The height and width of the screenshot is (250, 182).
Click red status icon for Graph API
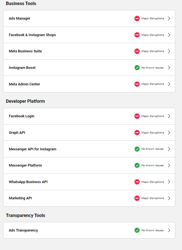[137, 133]
